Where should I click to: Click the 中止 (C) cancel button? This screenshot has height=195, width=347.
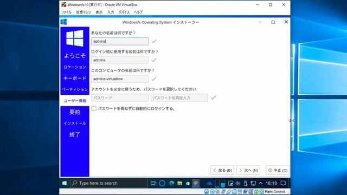click(278, 170)
